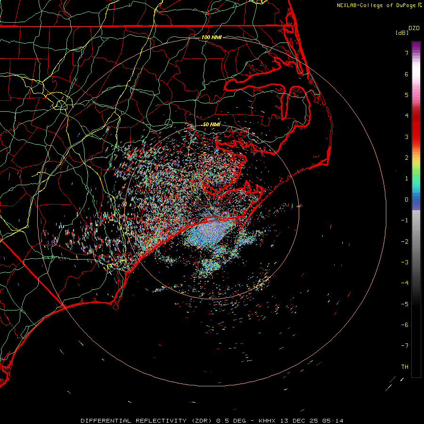424x424 pixels.
Task: Click the KMHX station identifier in the footer
Action: click(268, 421)
